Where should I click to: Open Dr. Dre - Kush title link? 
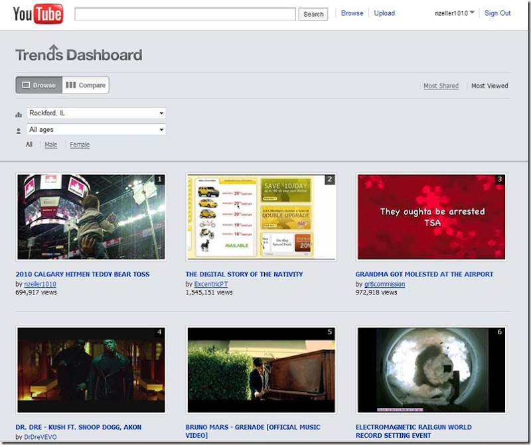point(78,427)
